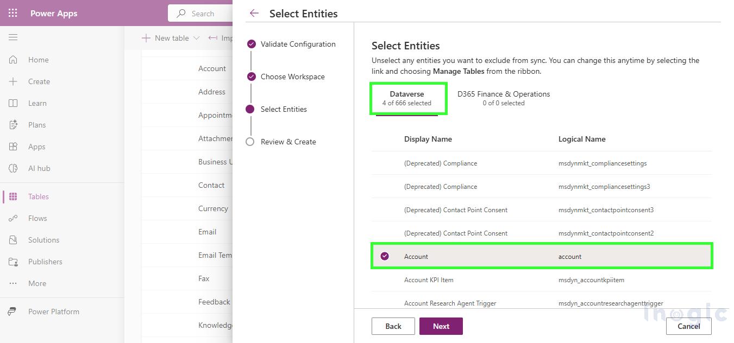Click Contact in the background tables list

pos(211,185)
